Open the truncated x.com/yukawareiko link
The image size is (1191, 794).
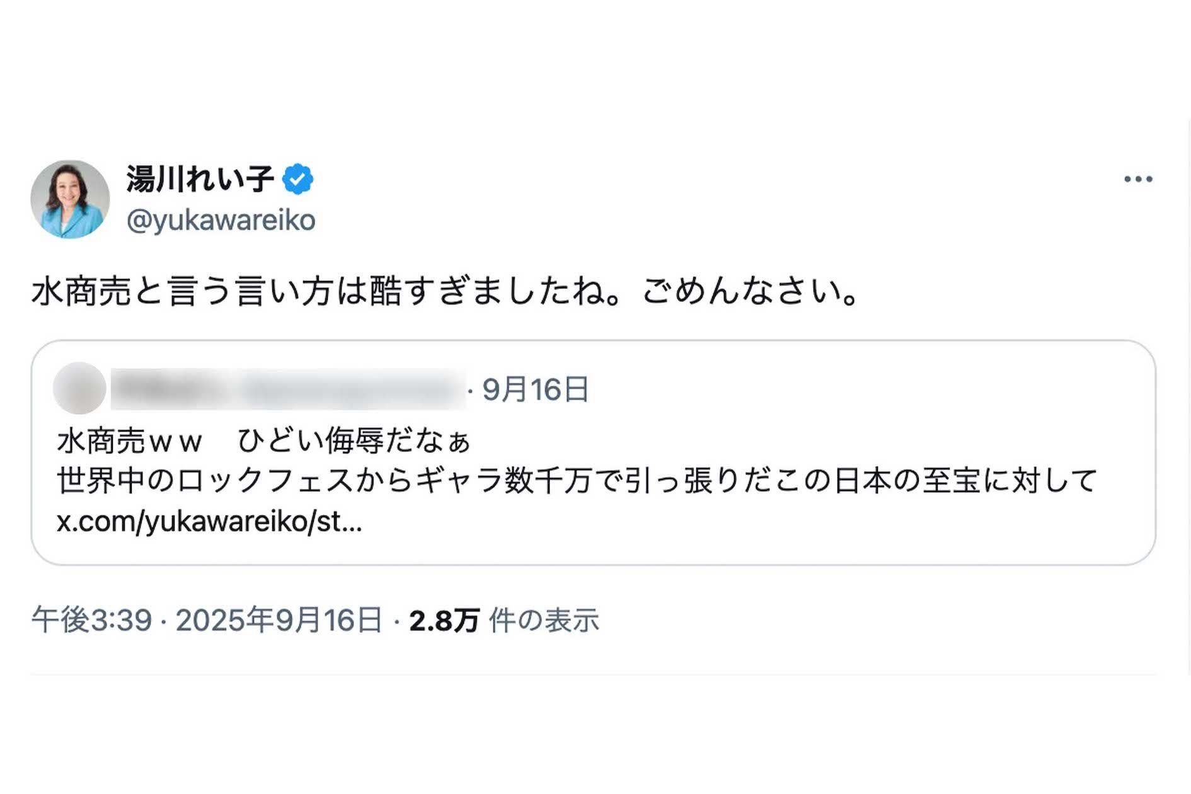click(x=209, y=522)
